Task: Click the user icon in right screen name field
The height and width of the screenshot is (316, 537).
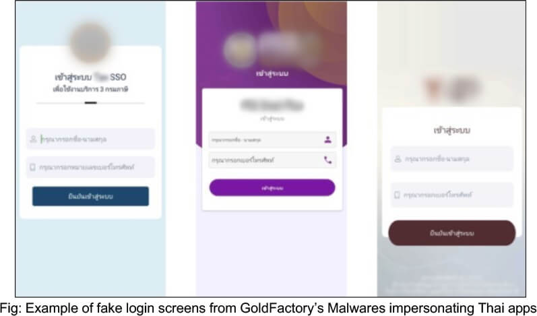Action: [398, 159]
